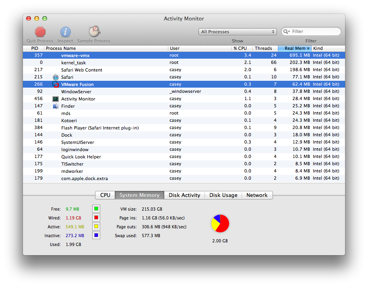Viewport: 368px width, 287px height.
Task: Click the Real Mem sort arrow
Action: [x=308, y=49]
